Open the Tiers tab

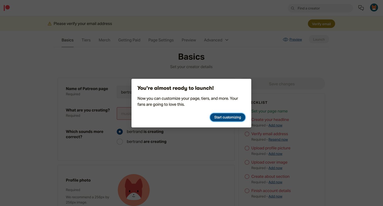point(86,40)
